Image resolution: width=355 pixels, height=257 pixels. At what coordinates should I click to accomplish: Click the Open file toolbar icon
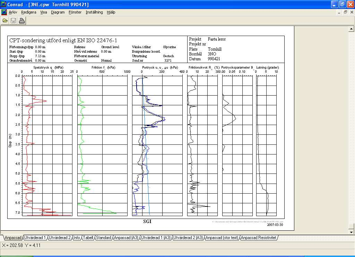coord(5,21)
